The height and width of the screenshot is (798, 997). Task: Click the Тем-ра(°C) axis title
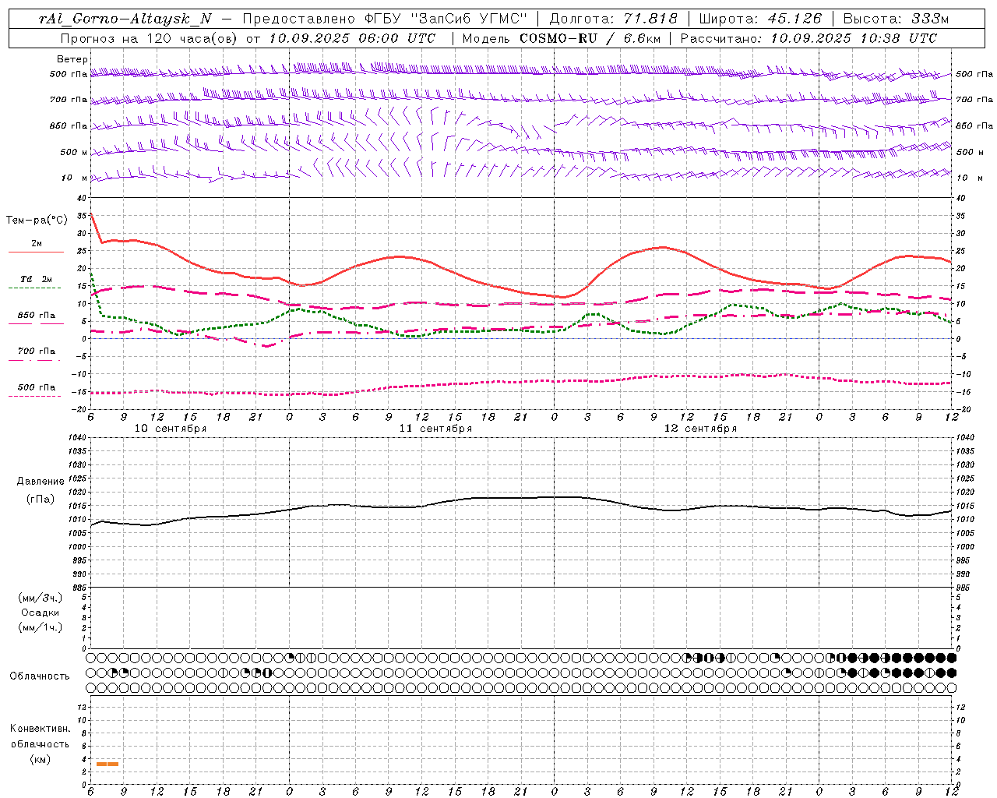pos(37,221)
